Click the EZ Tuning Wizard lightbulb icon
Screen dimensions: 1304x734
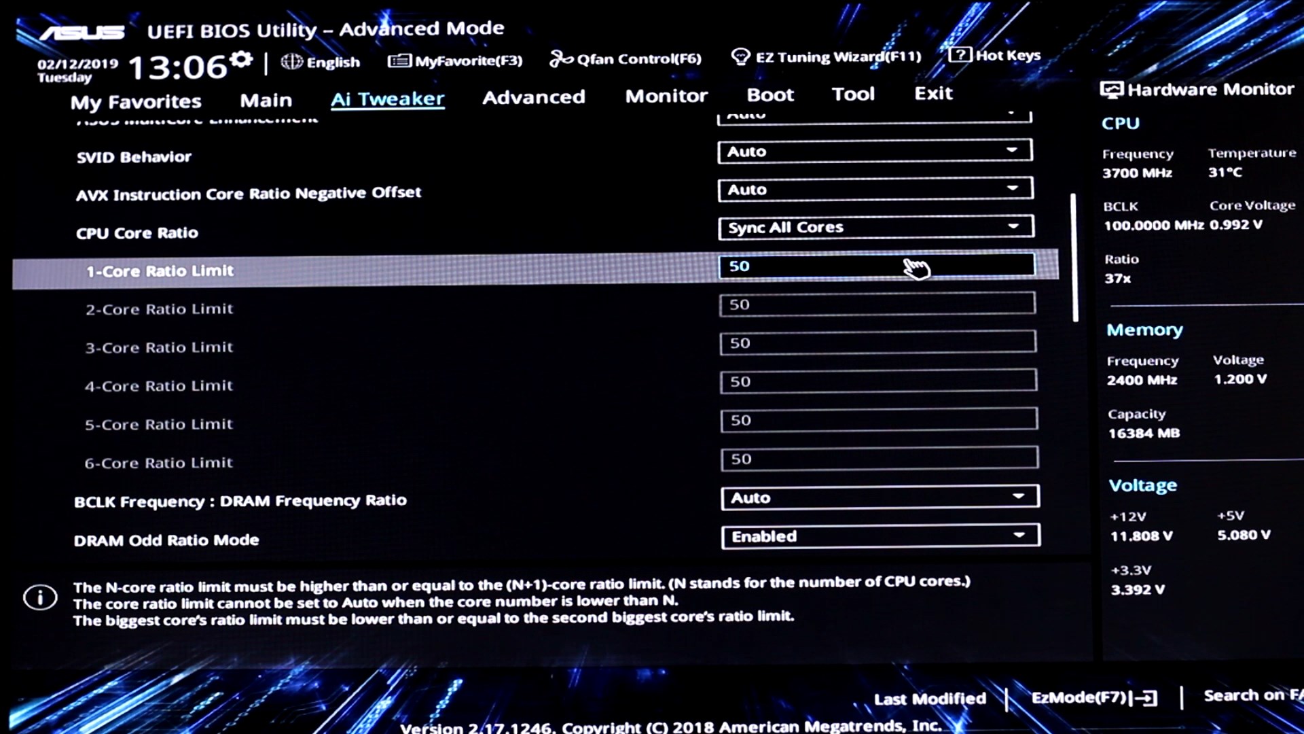(x=740, y=56)
